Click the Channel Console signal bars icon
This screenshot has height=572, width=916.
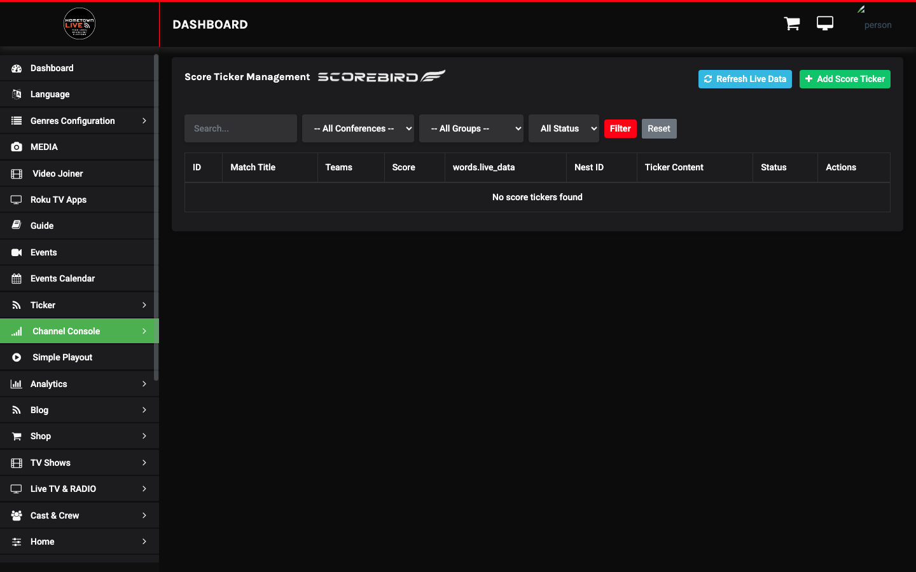pyautogui.click(x=17, y=331)
